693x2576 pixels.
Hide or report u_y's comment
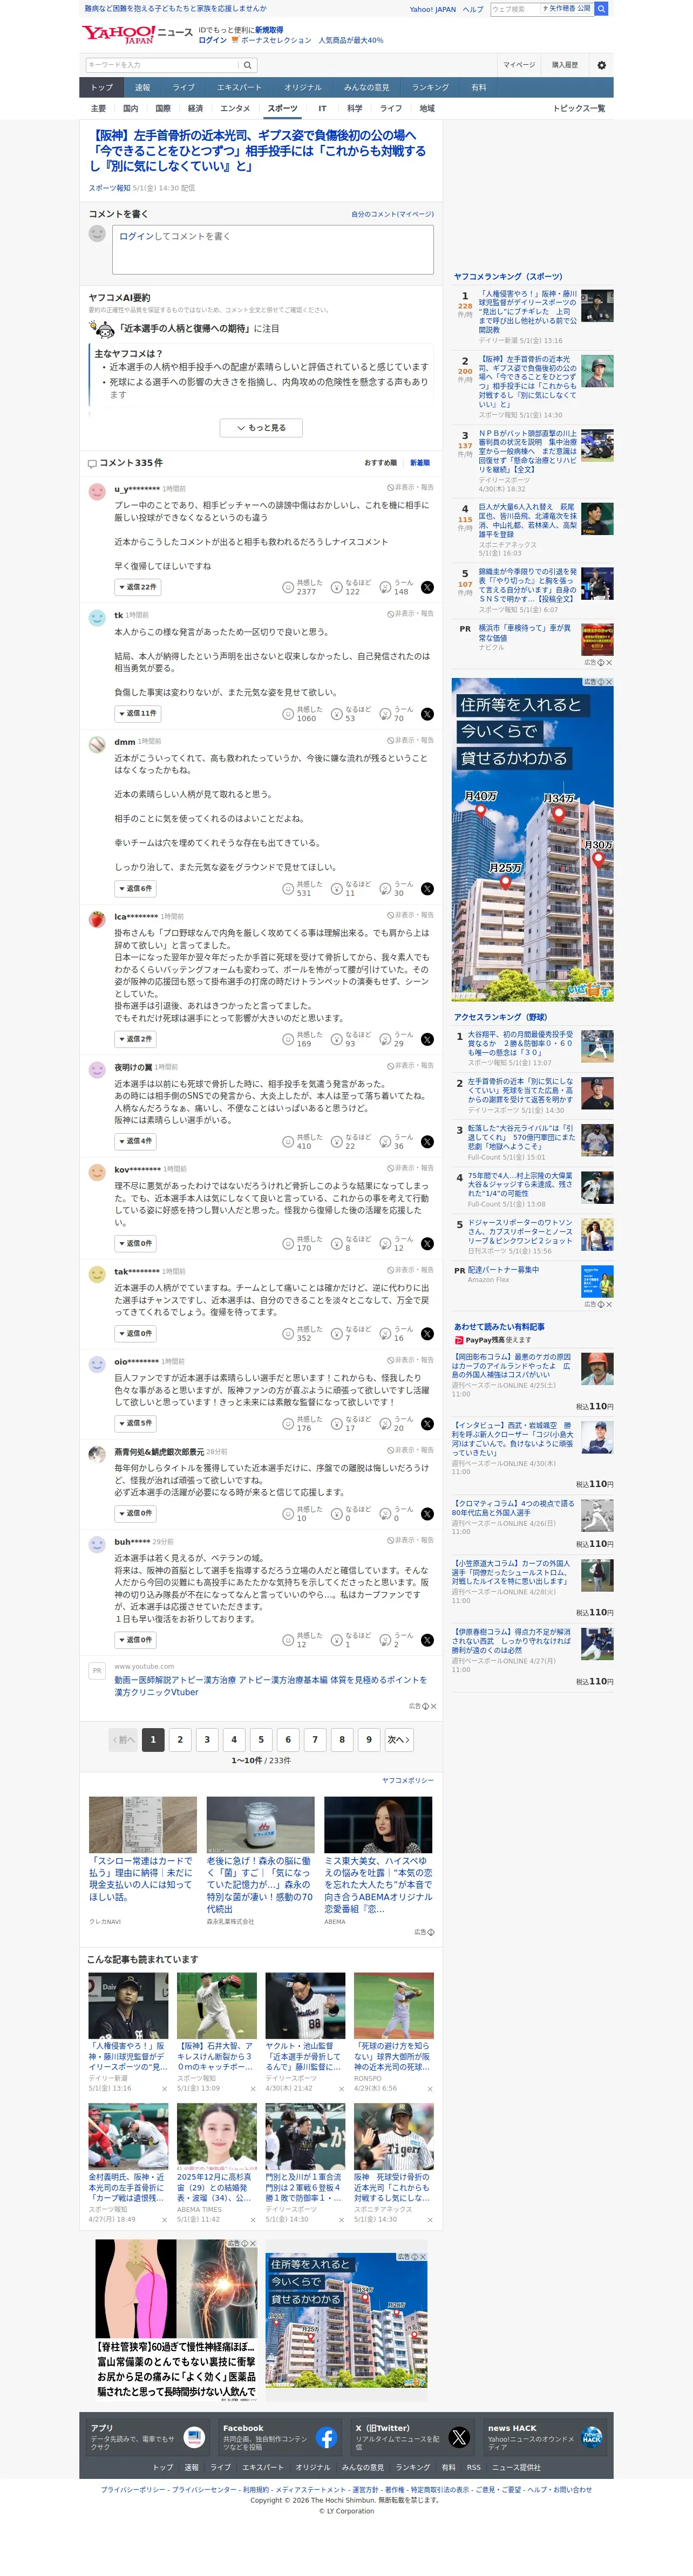[x=410, y=488]
